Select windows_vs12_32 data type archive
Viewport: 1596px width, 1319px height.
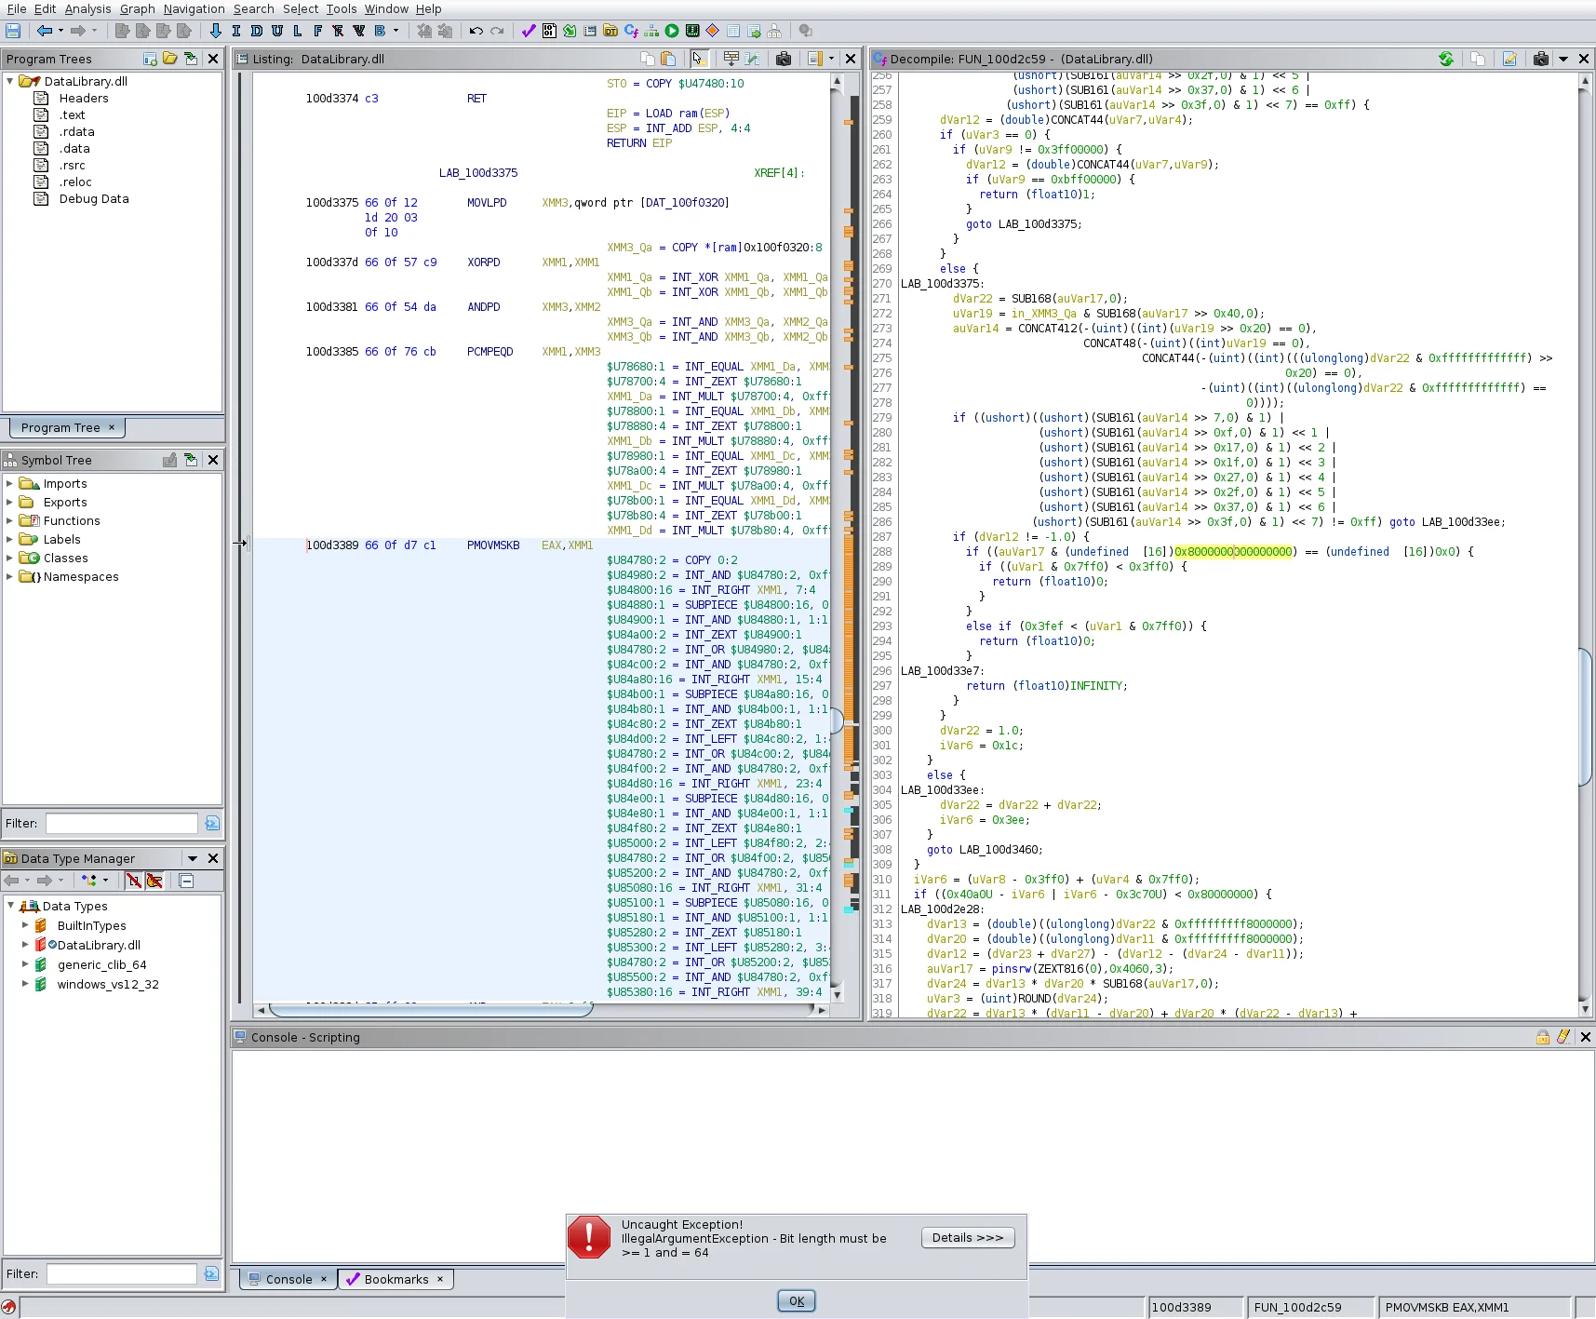click(108, 984)
